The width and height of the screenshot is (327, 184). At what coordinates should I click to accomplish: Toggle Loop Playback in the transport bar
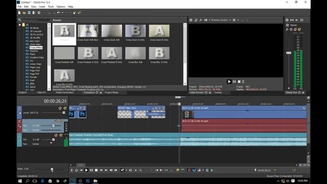click(x=76, y=170)
